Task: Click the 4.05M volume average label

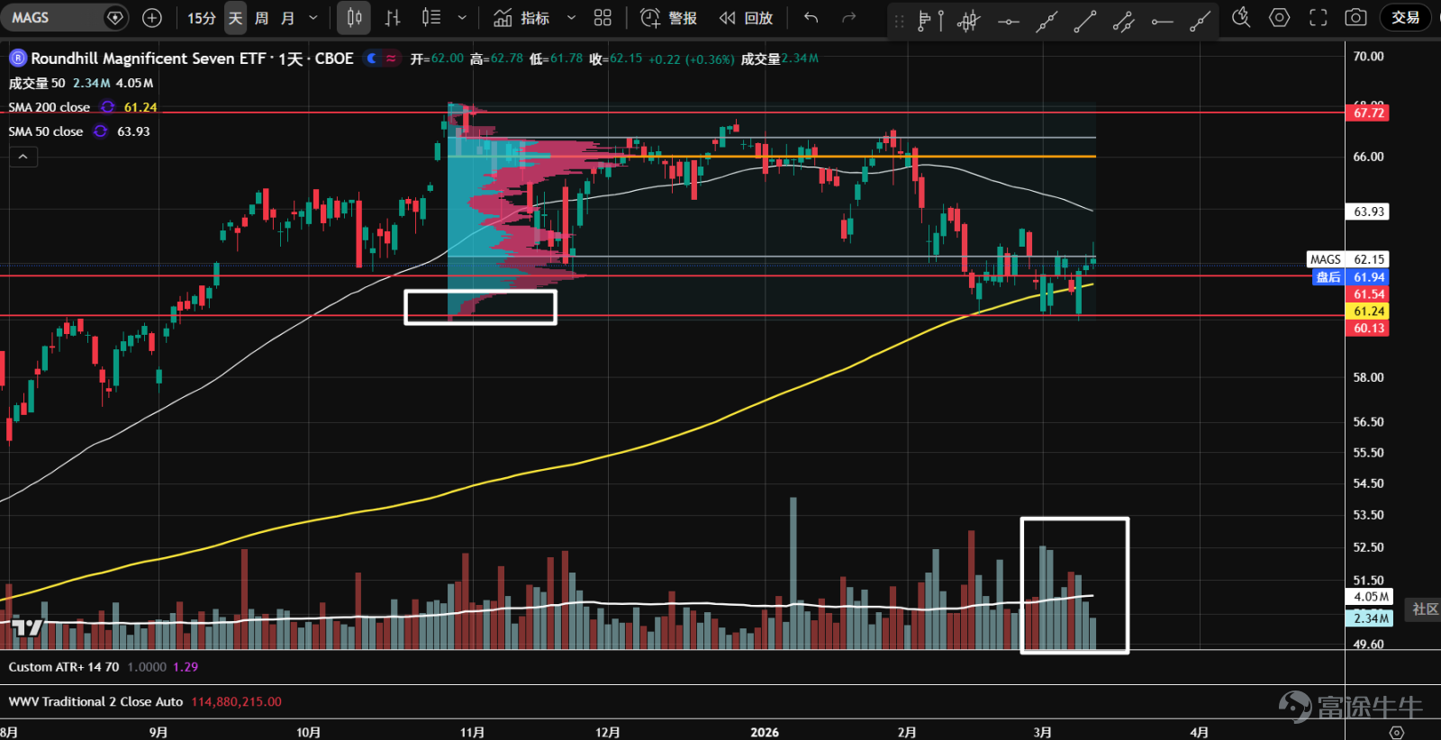Action: tap(1370, 597)
